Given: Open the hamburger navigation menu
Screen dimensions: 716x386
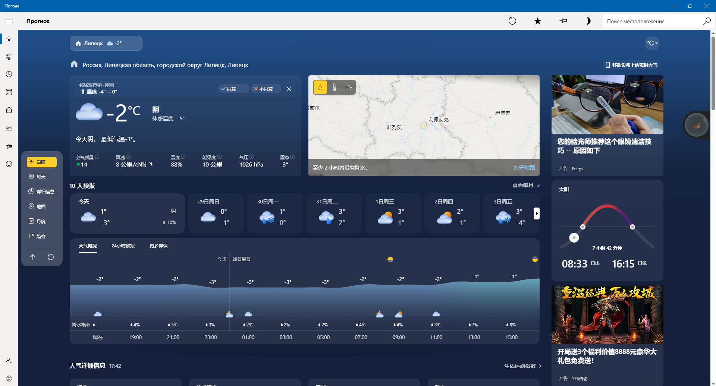Looking at the screenshot, I should pyautogui.click(x=9, y=21).
